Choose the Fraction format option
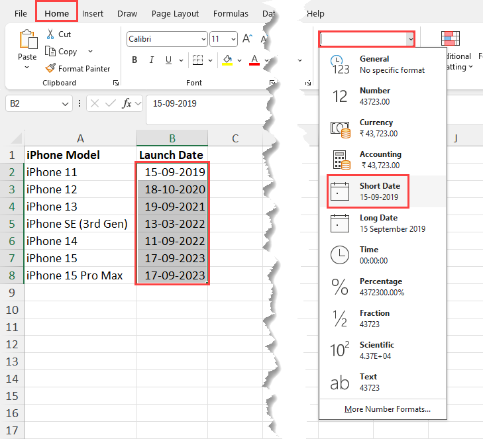The height and width of the screenshot is (439, 483). coord(383,318)
